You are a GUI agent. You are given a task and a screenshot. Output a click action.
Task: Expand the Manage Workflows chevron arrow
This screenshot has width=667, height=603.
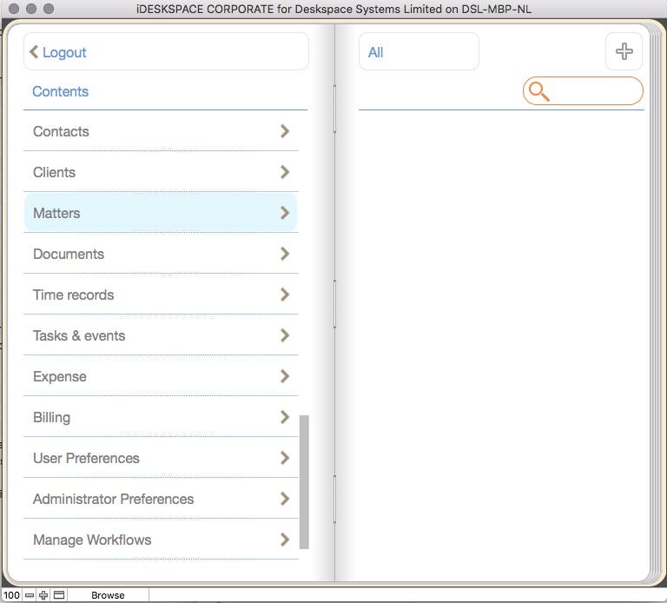coord(285,540)
